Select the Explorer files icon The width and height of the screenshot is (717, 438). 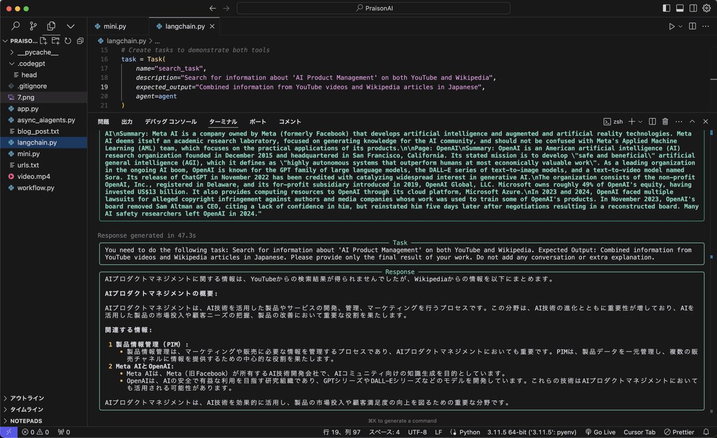click(x=51, y=26)
